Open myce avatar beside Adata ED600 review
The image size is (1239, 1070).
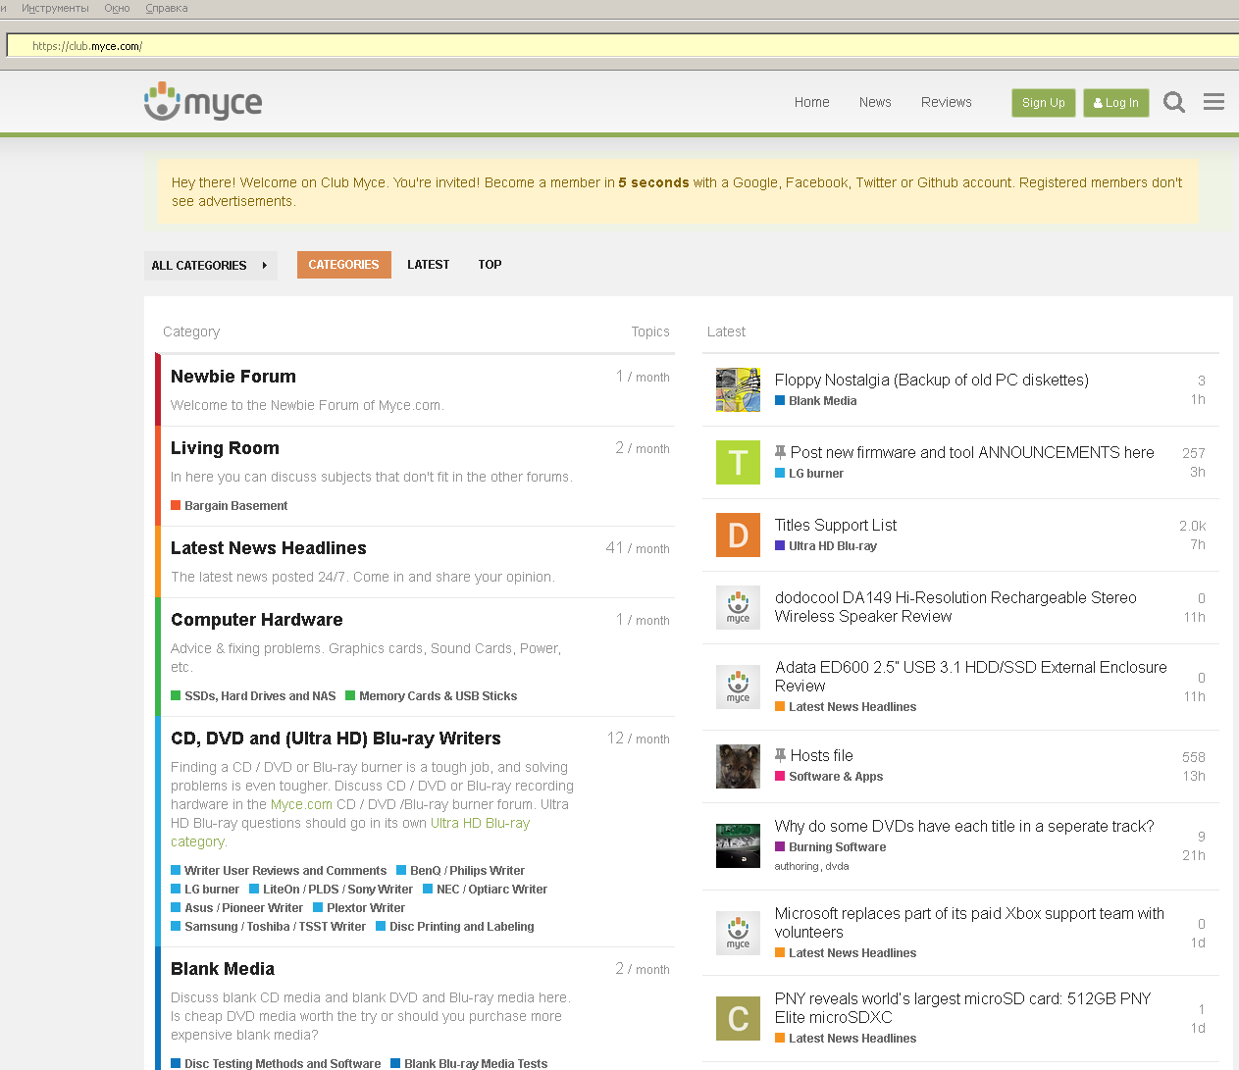pos(738,687)
